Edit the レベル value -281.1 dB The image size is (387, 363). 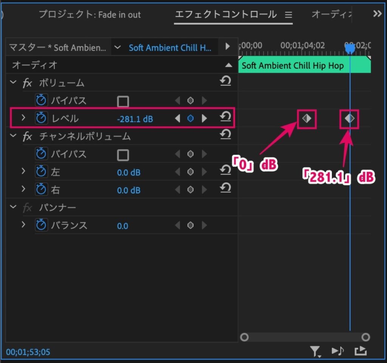[x=135, y=119]
